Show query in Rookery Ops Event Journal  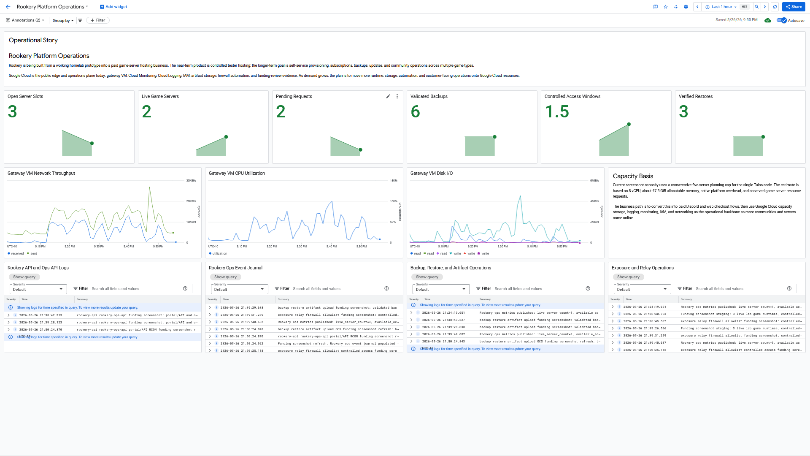coord(225,277)
